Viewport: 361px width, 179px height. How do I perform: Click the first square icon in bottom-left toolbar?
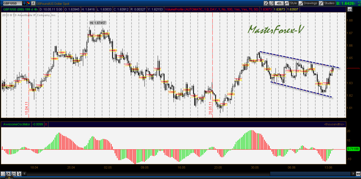click(3, 174)
